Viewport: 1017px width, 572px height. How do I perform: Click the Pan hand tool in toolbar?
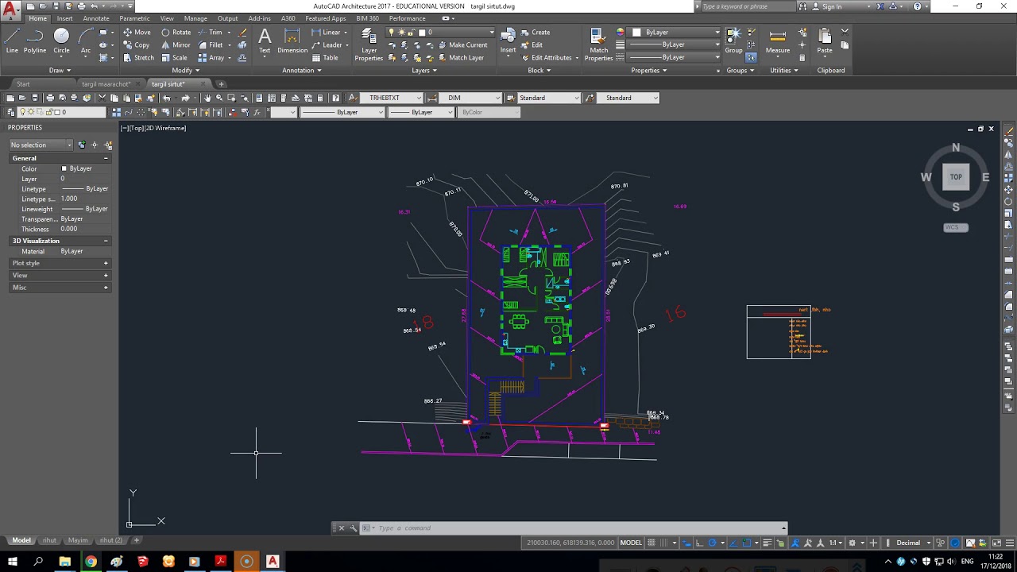click(x=207, y=98)
